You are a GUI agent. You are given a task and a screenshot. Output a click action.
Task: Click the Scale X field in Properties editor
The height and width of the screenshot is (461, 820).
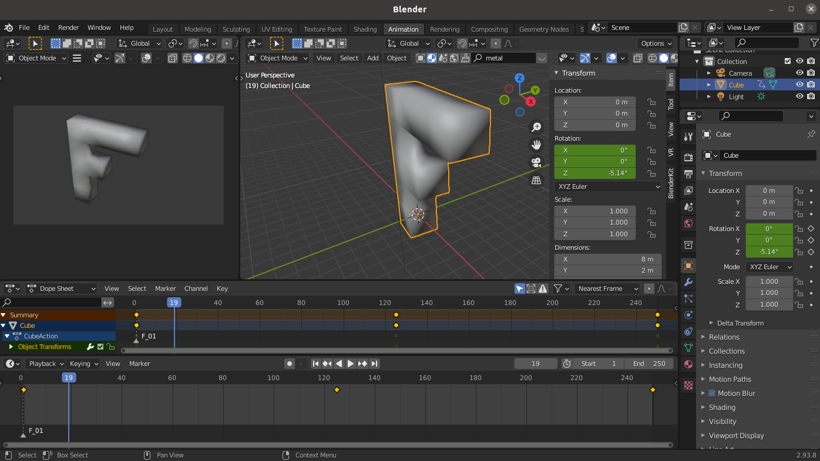(769, 282)
